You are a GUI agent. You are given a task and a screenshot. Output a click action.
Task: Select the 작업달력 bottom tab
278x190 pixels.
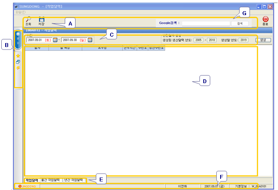click(32, 179)
